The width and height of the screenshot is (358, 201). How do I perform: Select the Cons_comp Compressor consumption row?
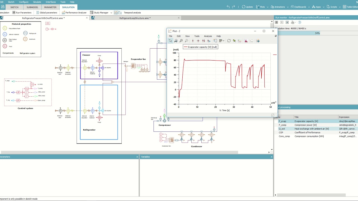pos(316,136)
